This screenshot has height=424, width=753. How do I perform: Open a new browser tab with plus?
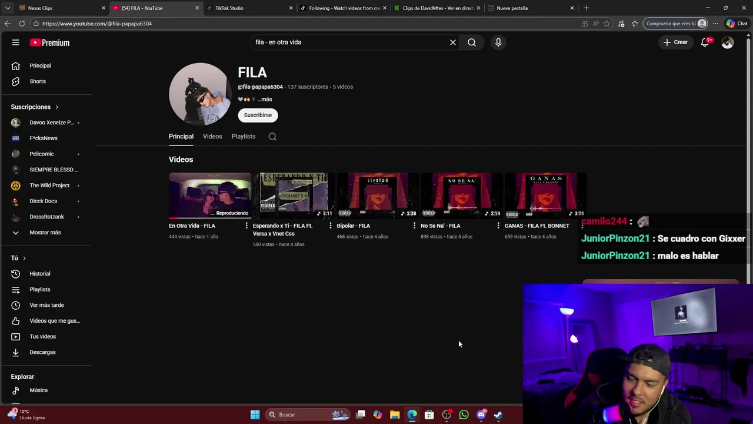tap(586, 8)
